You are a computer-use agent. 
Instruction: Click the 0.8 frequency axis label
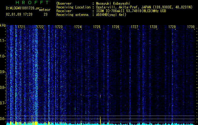coord(3,87)
